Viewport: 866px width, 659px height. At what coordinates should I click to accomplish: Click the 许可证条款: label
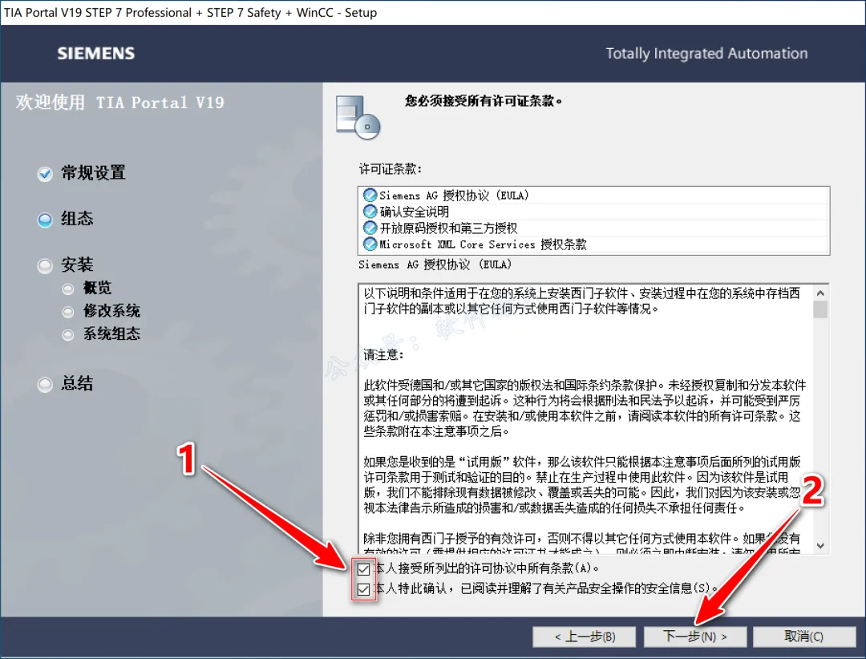pos(391,169)
